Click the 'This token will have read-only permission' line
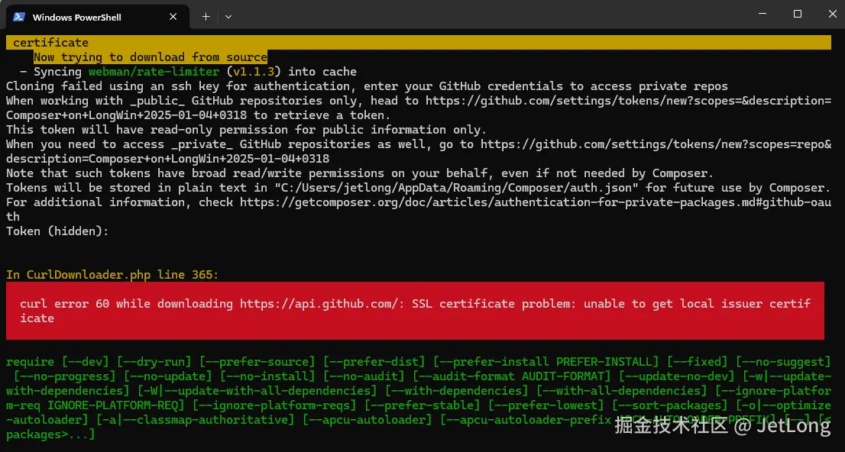 246,130
